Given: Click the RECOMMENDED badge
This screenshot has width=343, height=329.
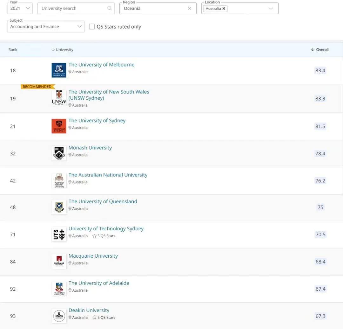Looking at the screenshot, I should click(x=37, y=87).
